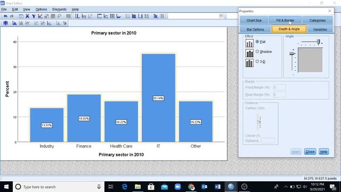
Task: Switch to the Categories tab
Action: (318, 20)
